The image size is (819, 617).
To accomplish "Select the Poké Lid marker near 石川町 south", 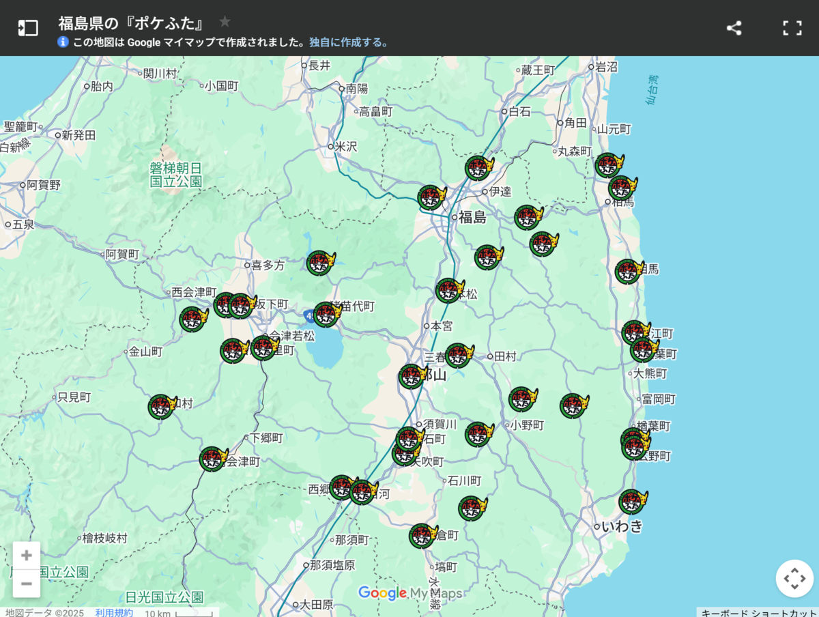I will point(471,508).
